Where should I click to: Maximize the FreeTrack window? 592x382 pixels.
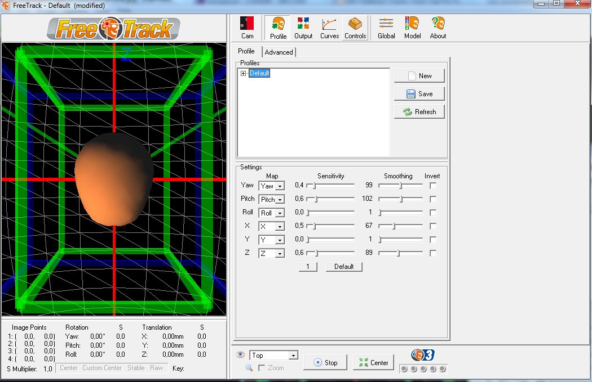tap(556, 3)
